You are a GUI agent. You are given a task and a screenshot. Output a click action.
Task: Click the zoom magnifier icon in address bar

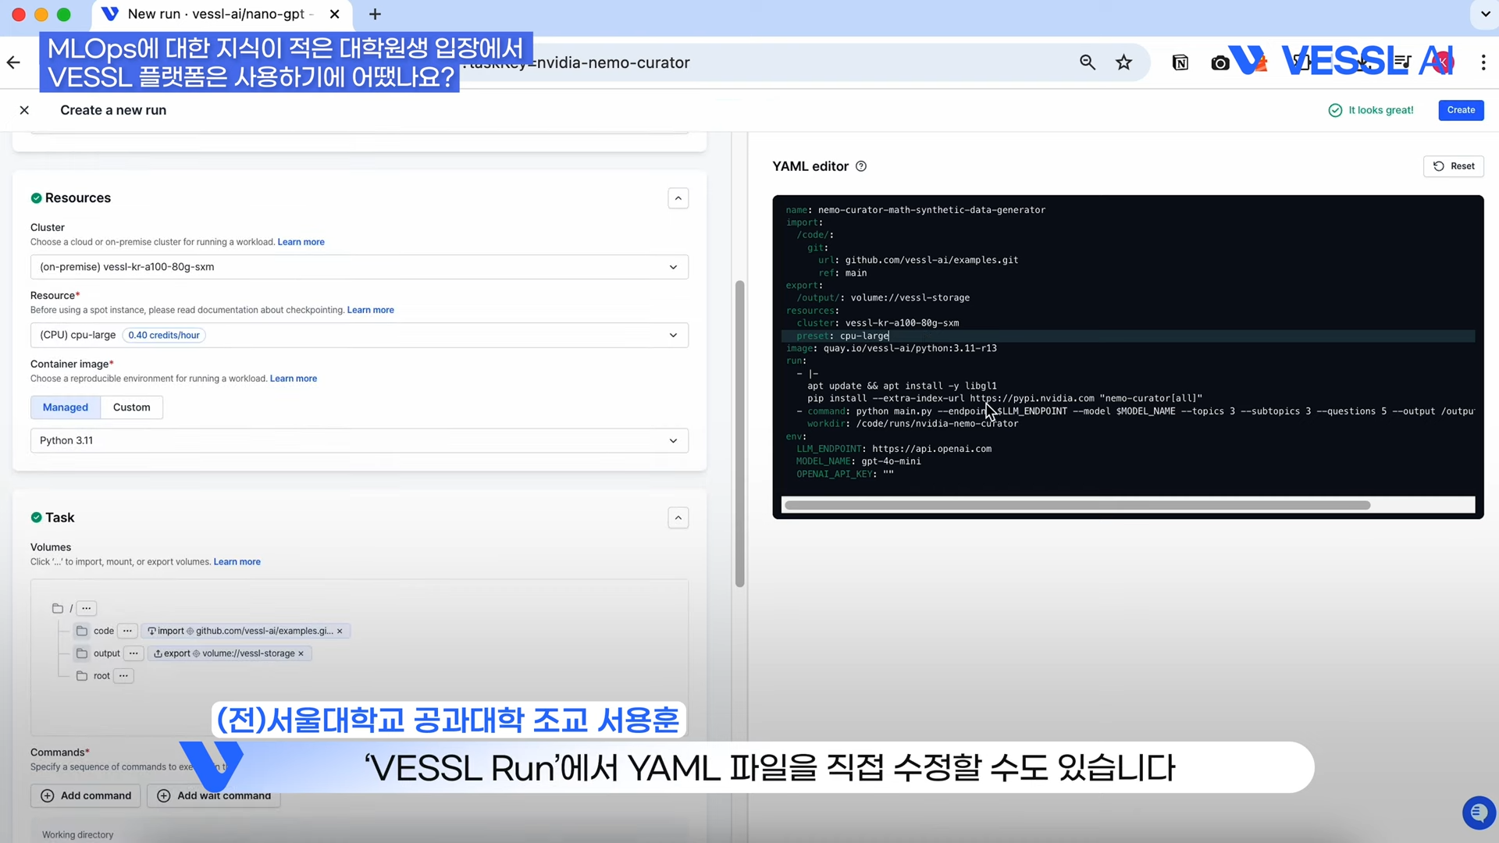(x=1088, y=62)
